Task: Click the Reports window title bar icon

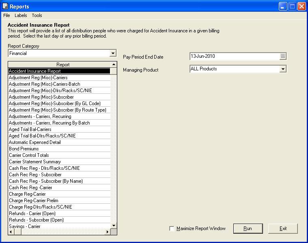Action: [5, 6]
